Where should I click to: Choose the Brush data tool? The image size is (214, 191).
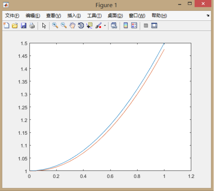pos(99,25)
